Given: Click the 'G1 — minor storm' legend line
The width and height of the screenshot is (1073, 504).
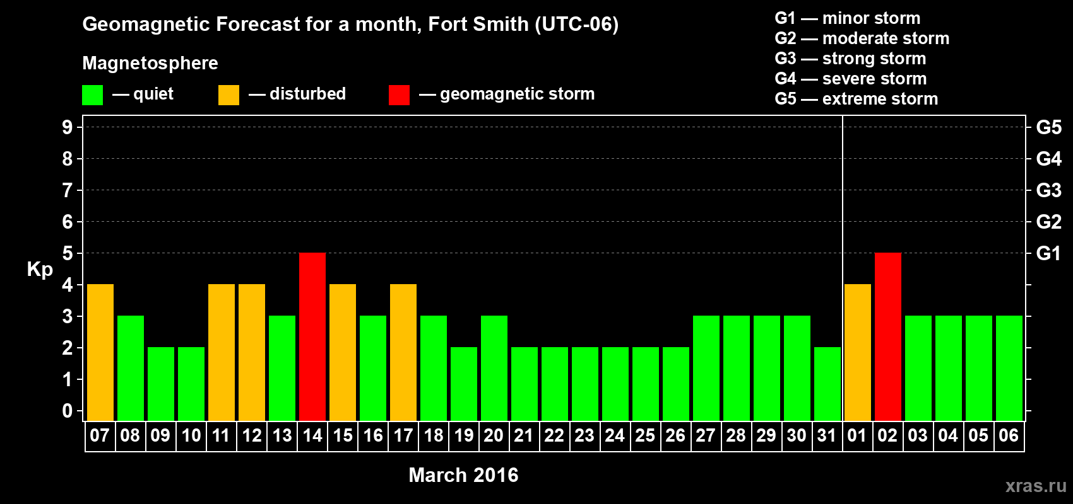Looking at the screenshot, I should pyautogui.click(x=848, y=18).
